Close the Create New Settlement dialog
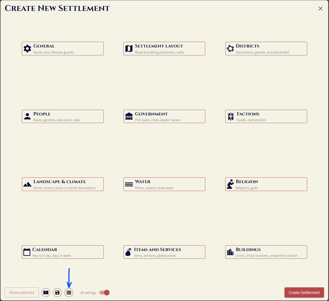Image resolution: width=329 pixels, height=301 pixels. (x=321, y=8)
